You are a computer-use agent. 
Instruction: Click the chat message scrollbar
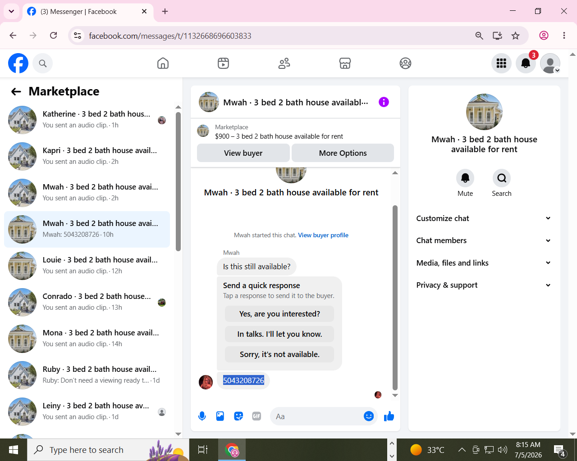(x=395, y=298)
